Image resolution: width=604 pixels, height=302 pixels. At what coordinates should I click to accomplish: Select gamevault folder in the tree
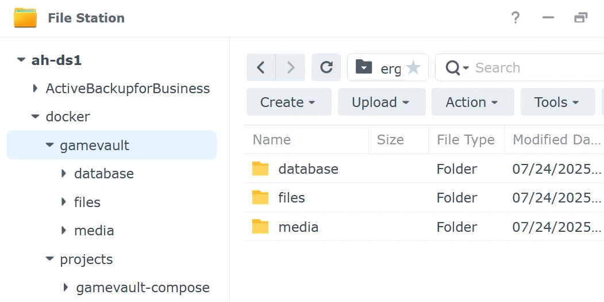pos(94,145)
